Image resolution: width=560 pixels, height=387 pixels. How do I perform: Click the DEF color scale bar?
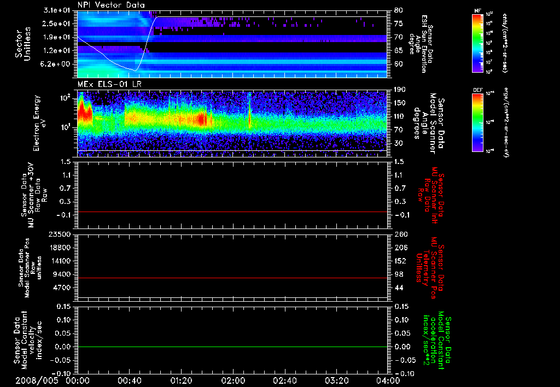pos(478,122)
